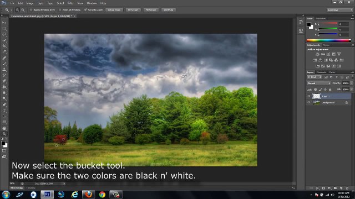Add an Exposure adjustment
Viewport: 355px width, 199px height.
click(334, 54)
